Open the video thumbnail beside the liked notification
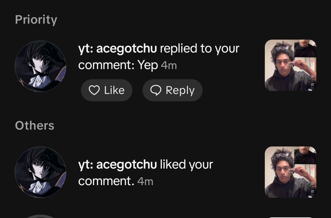The height and width of the screenshot is (218, 331). click(x=291, y=172)
